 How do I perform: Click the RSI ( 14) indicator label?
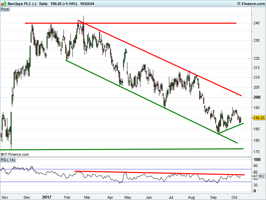(8, 160)
